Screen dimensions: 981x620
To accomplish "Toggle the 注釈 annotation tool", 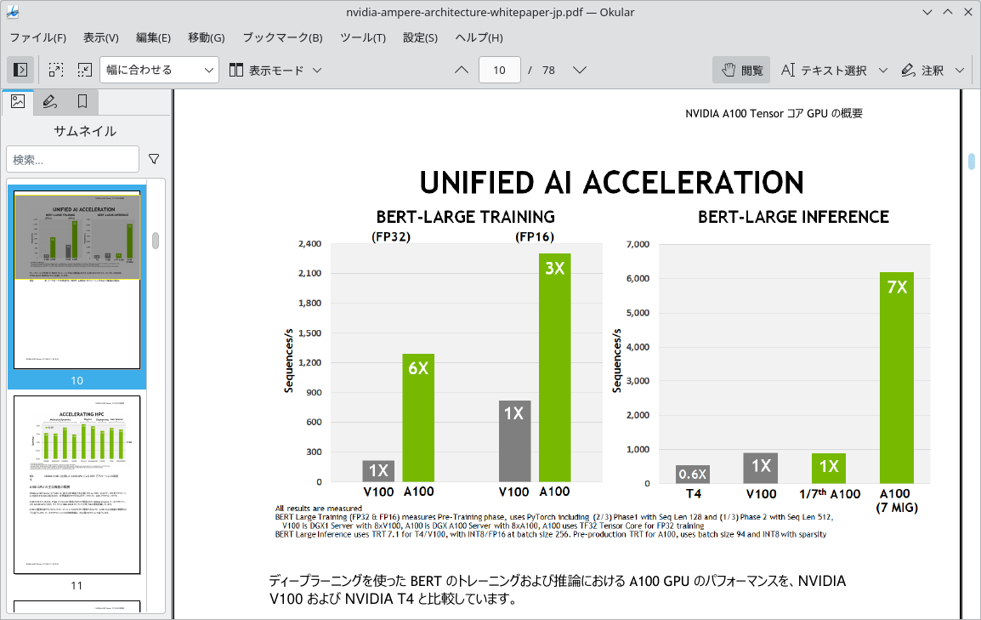I will [922, 70].
